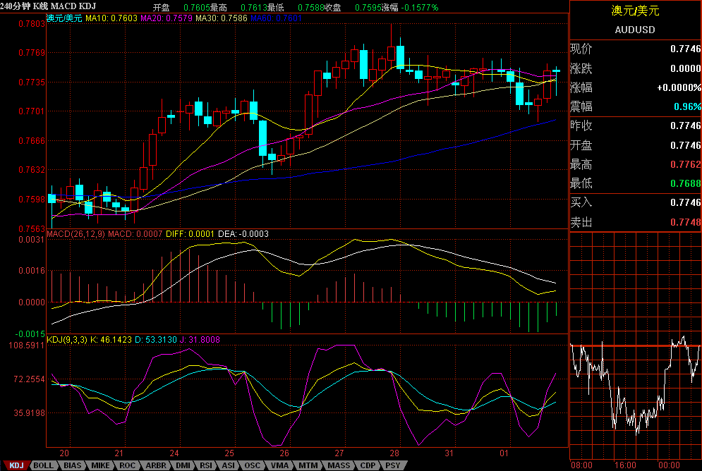This screenshot has height=471, width=702.
Task: Show the RSI indicator
Action: 205,465
